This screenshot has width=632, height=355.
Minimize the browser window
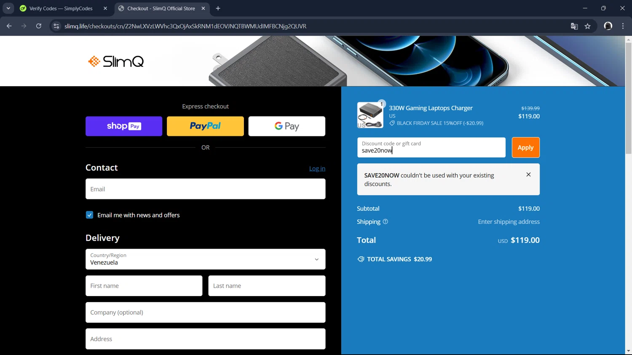click(585, 8)
